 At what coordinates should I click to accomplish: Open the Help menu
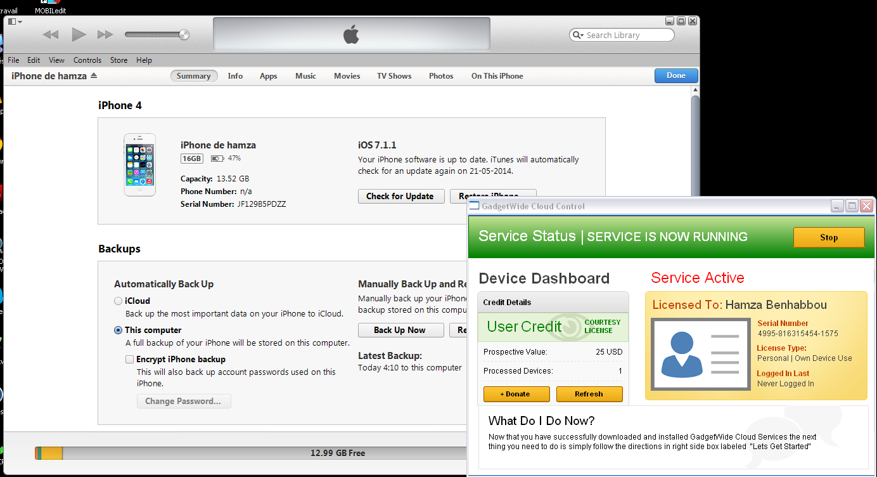[x=144, y=60]
